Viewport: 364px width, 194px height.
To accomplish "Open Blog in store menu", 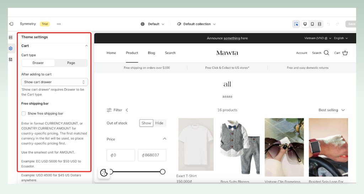I will coord(151,53).
